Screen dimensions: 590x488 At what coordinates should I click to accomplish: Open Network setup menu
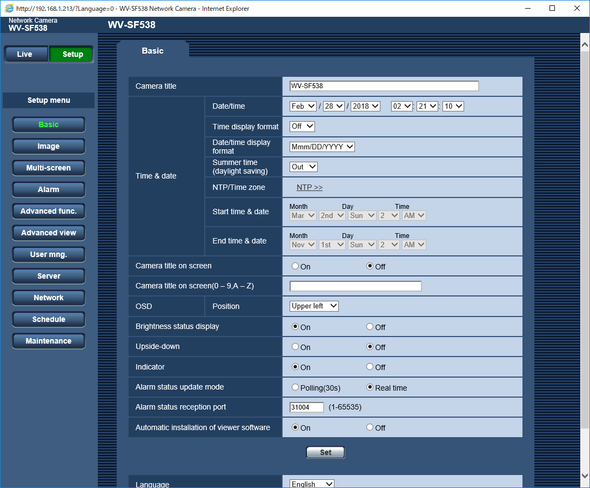(x=49, y=298)
